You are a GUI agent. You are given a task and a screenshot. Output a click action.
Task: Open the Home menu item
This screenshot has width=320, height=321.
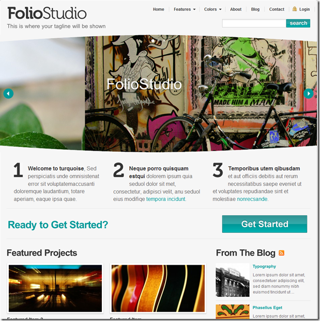point(158,9)
